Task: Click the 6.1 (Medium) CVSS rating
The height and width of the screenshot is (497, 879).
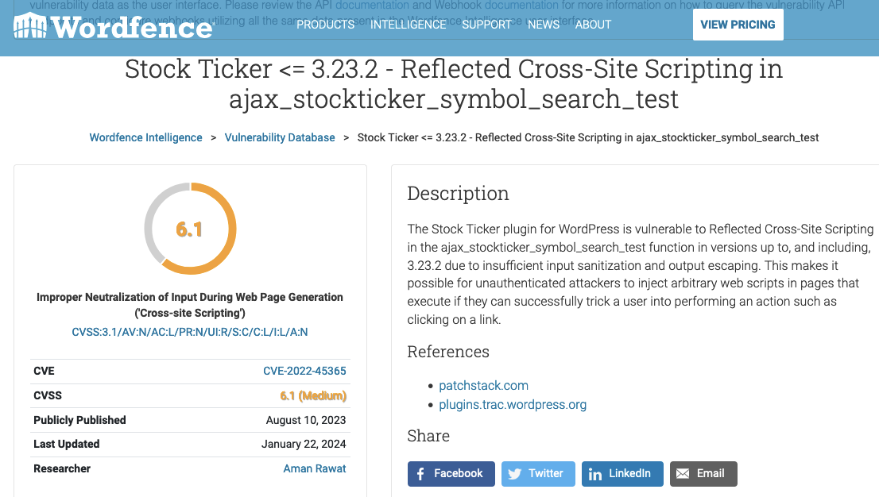Action: 313,395
